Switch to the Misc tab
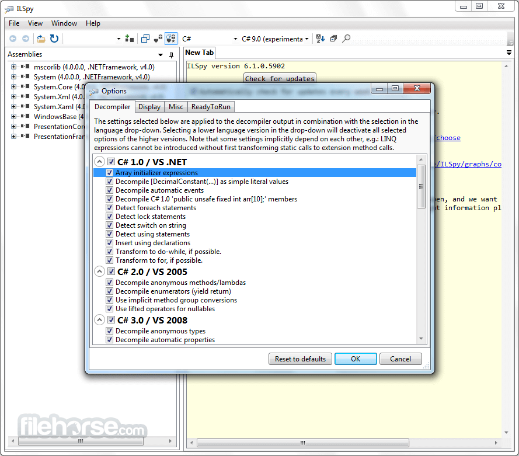 point(176,107)
